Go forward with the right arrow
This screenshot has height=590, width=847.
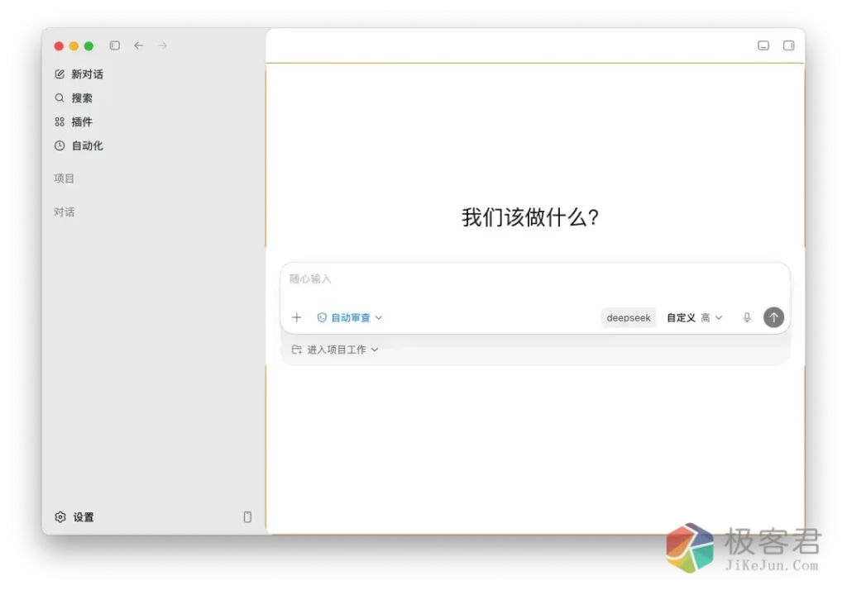click(163, 46)
